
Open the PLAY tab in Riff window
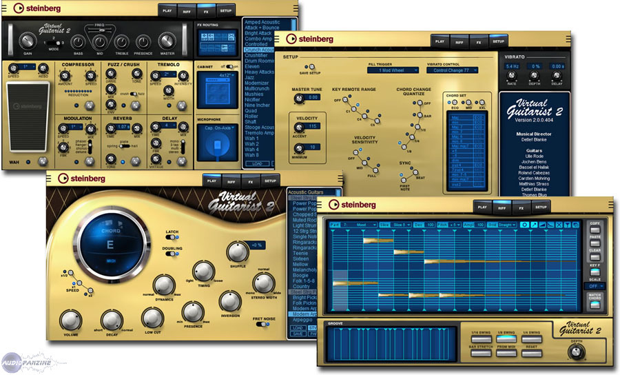[482, 207]
